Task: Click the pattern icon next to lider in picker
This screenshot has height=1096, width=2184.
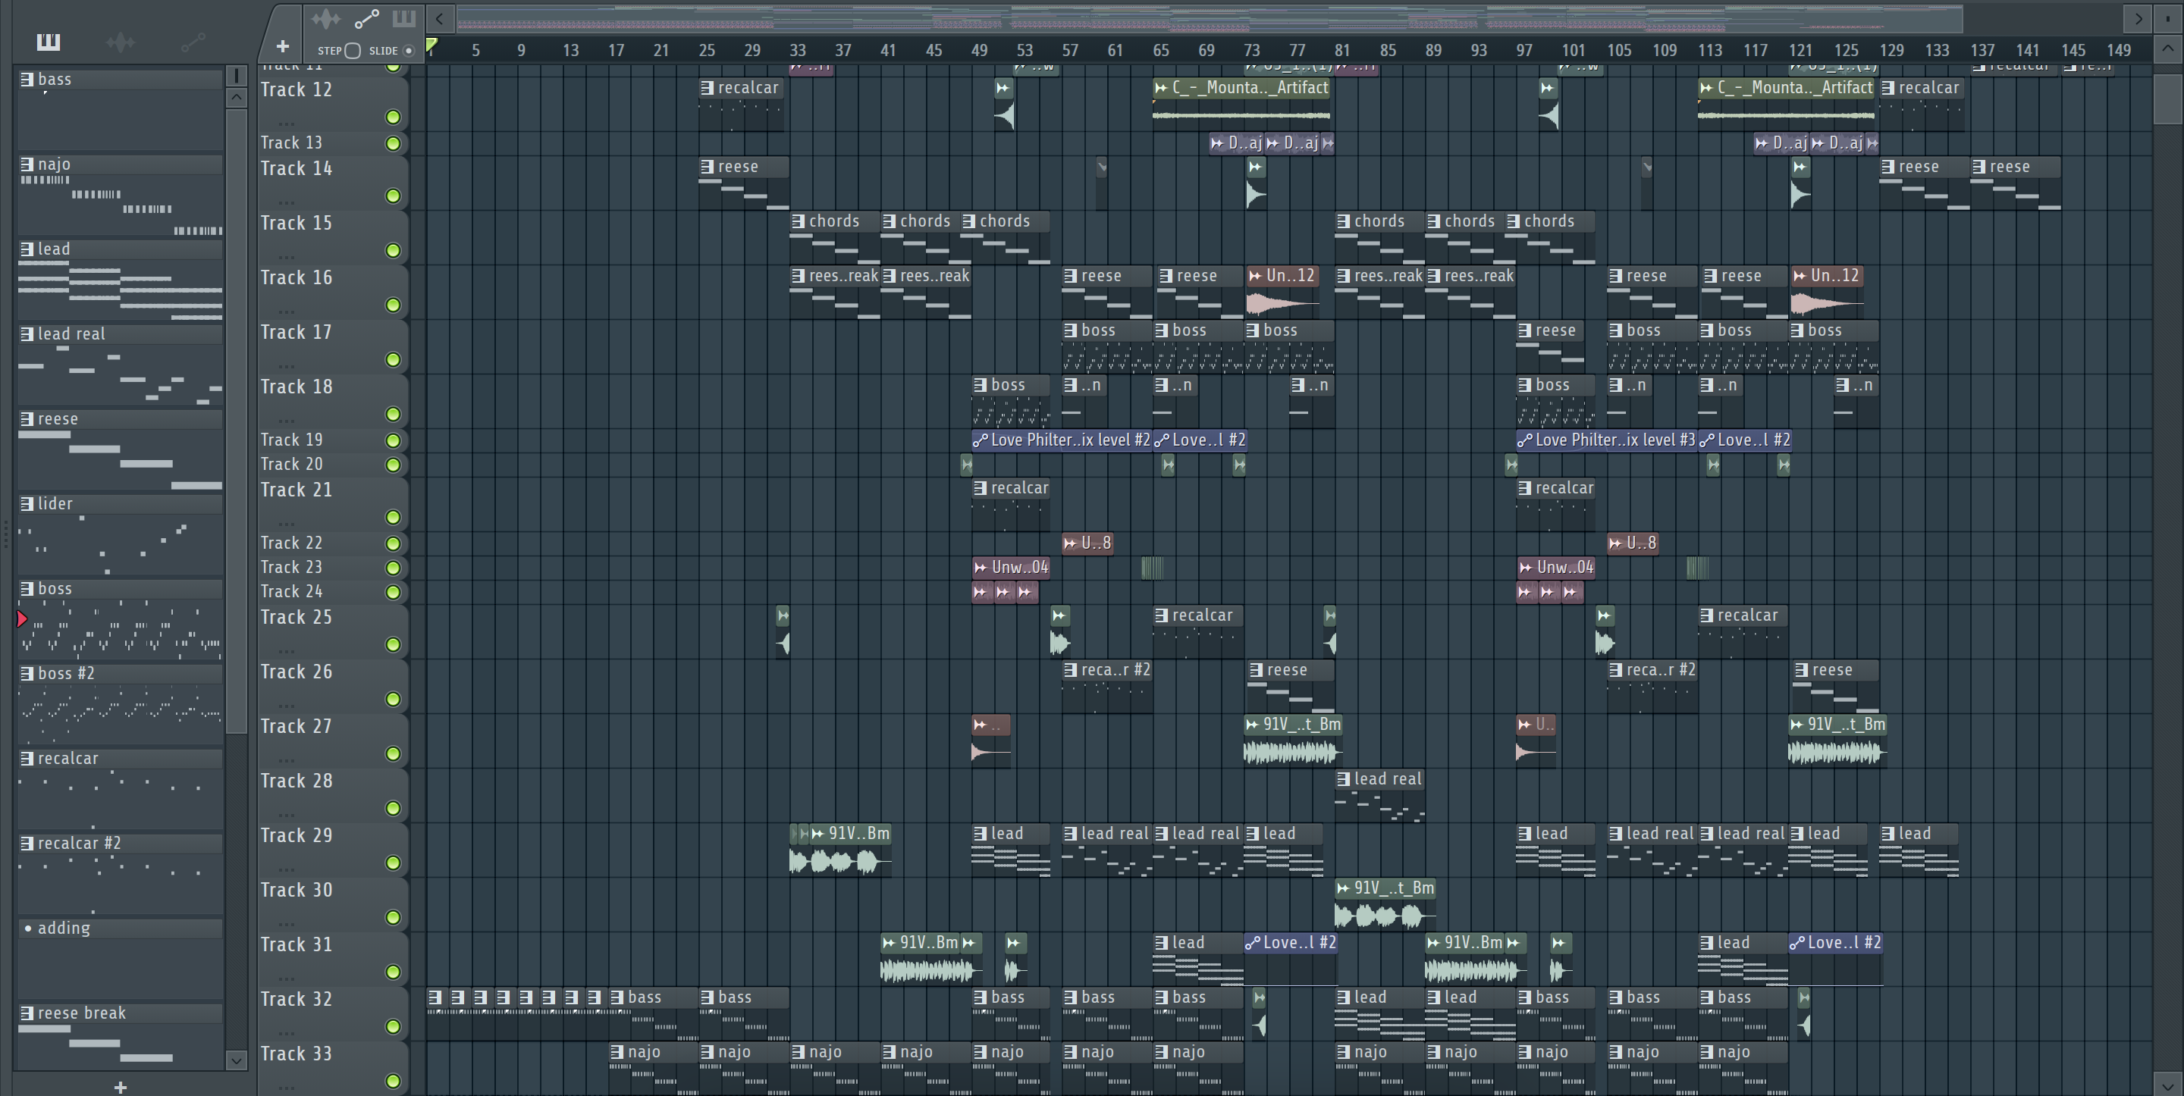Action: point(27,503)
